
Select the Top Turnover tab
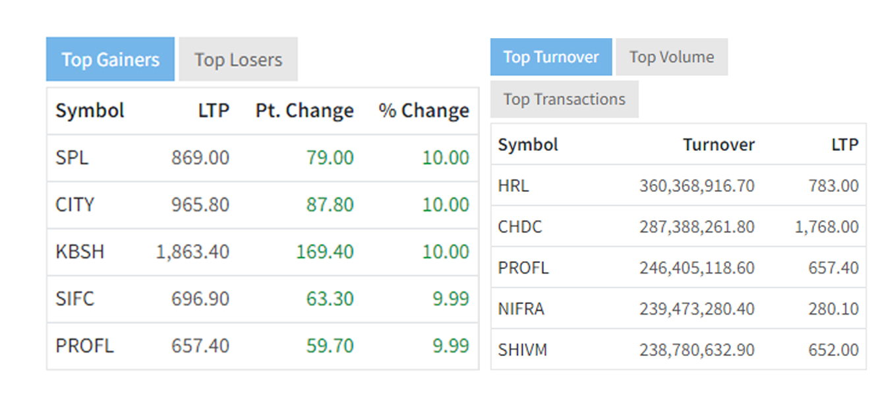(551, 57)
